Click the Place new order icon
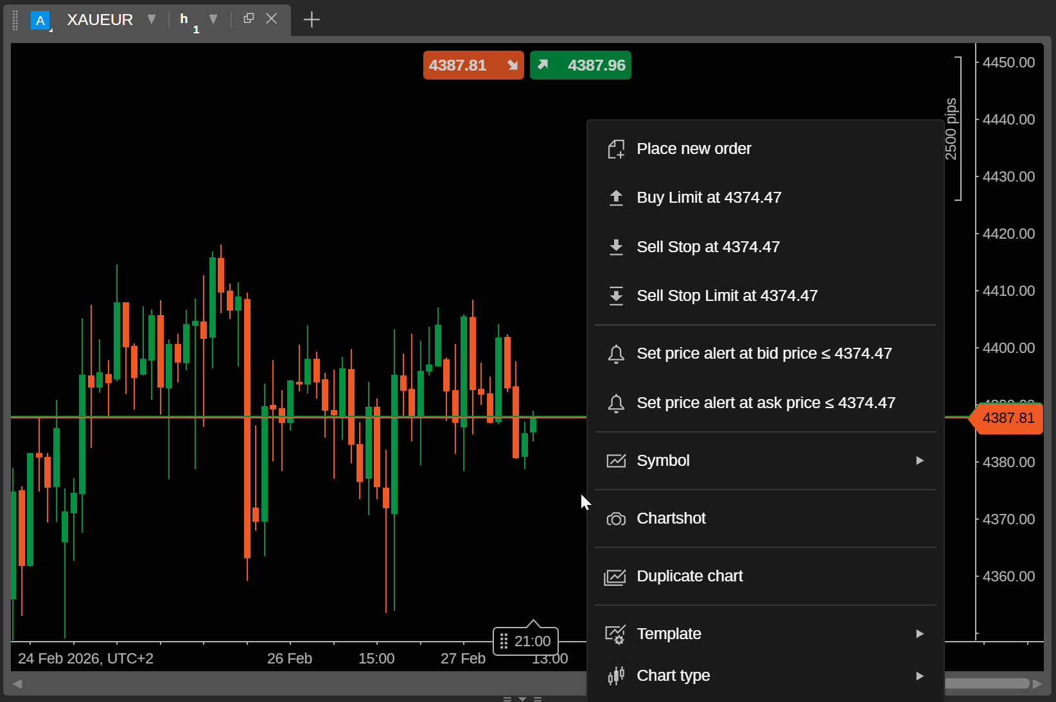The height and width of the screenshot is (702, 1056). click(x=616, y=149)
